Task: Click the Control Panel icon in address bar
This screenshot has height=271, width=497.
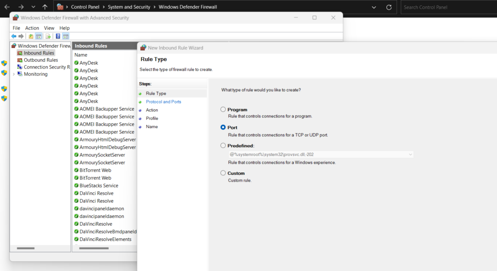Action: tap(60, 7)
